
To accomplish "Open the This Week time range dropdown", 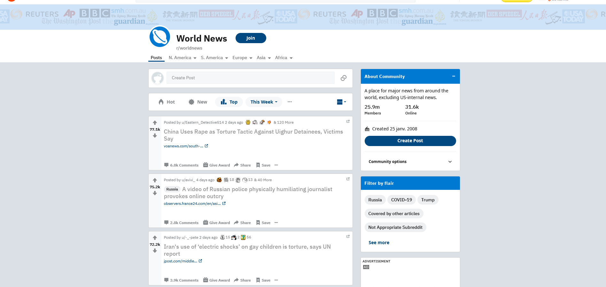I will click(264, 102).
